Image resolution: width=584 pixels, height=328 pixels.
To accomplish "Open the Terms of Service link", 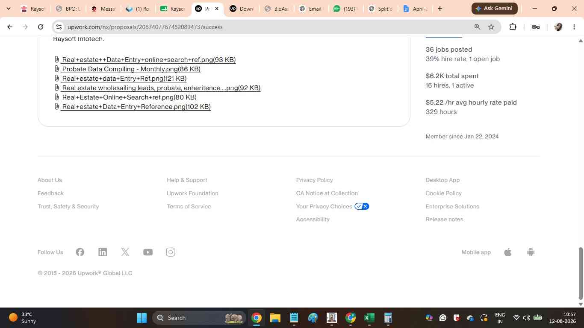I will (189, 206).
